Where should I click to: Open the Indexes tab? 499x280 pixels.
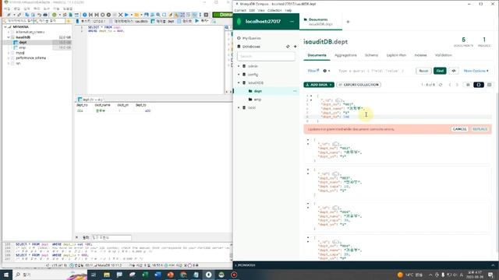(420, 55)
